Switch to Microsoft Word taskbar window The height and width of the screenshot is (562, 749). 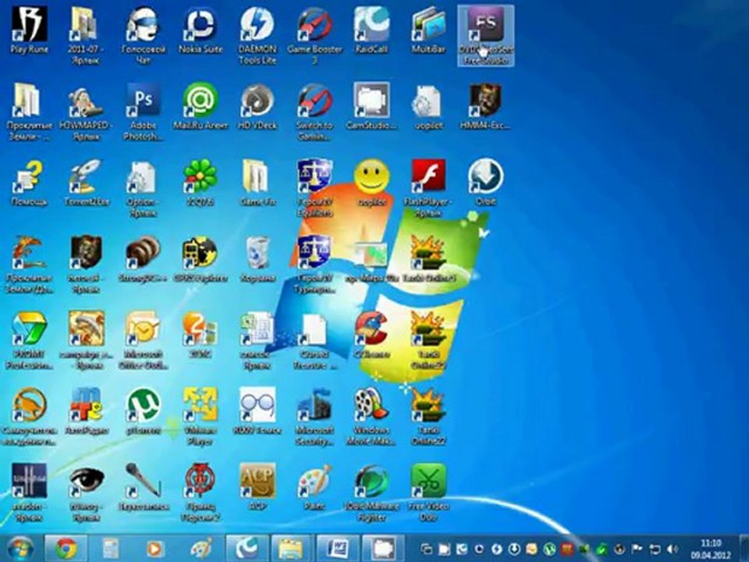pos(337,549)
